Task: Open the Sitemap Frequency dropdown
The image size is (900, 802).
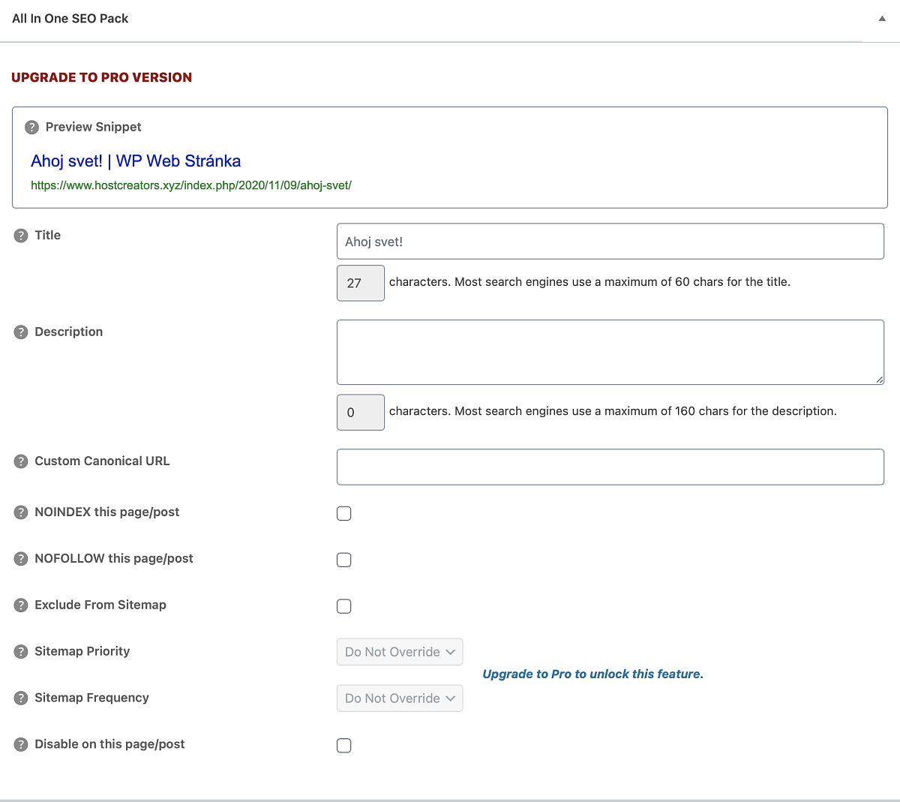Action: [x=400, y=698]
